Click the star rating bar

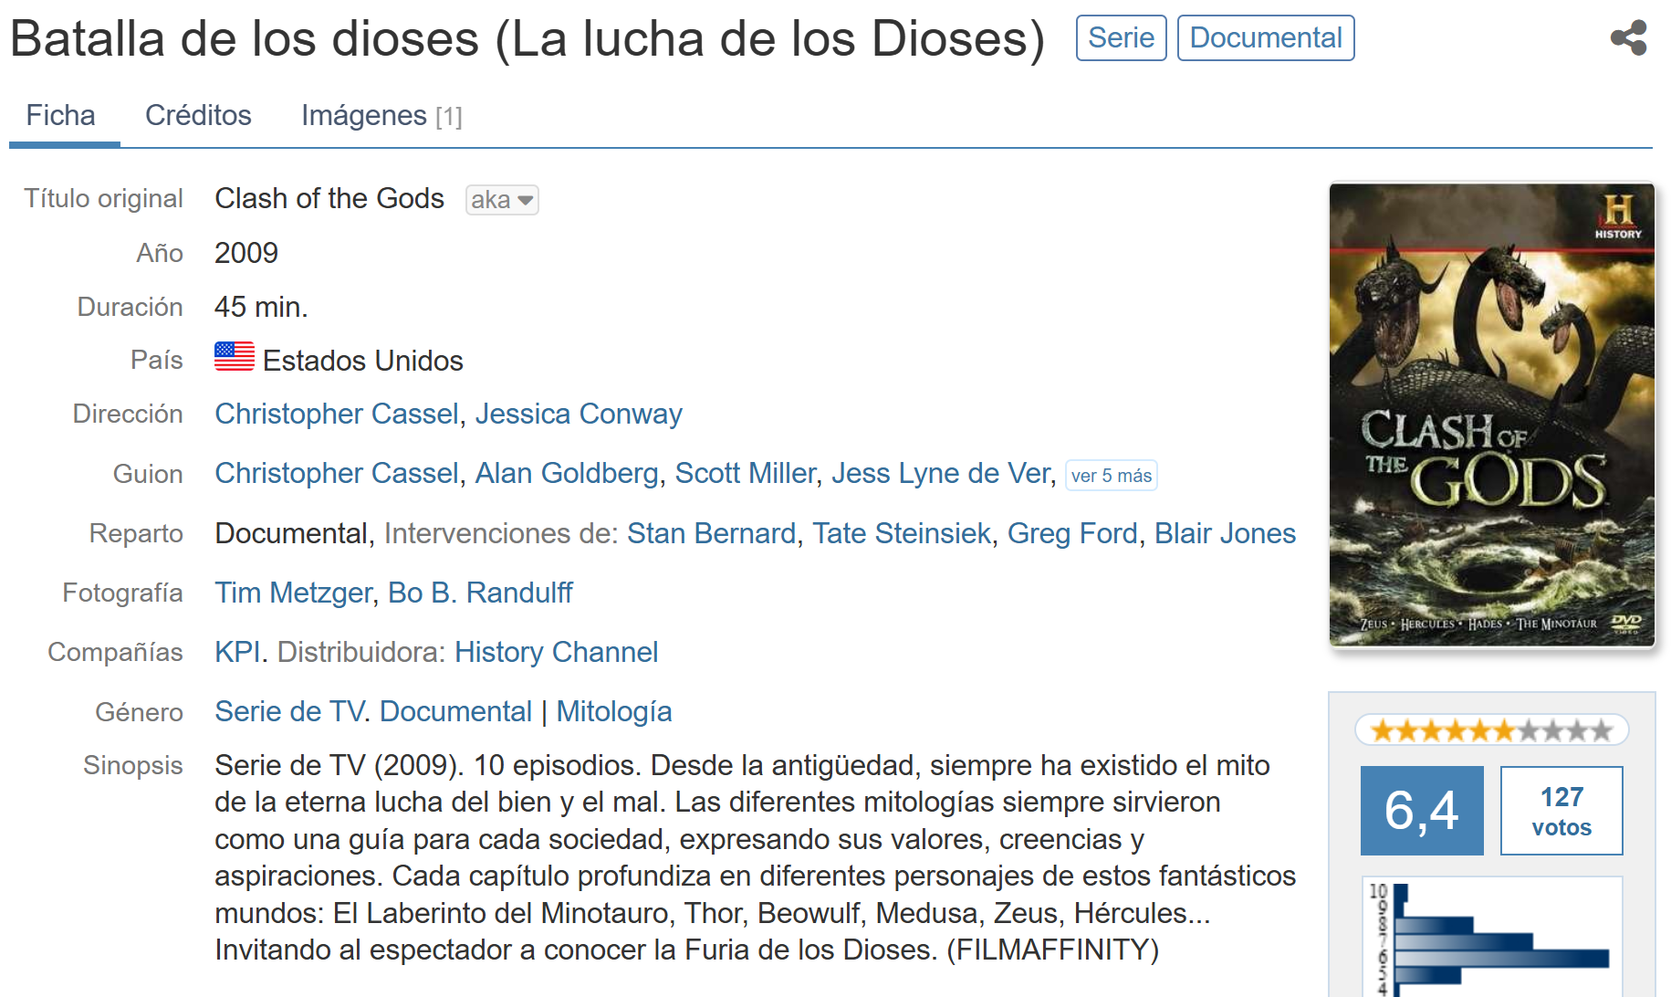click(x=1491, y=730)
